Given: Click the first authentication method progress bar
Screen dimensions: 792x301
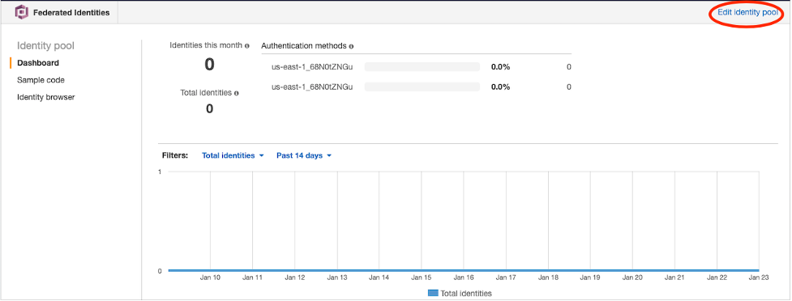Looking at the screenshot, I should point(422,67).
